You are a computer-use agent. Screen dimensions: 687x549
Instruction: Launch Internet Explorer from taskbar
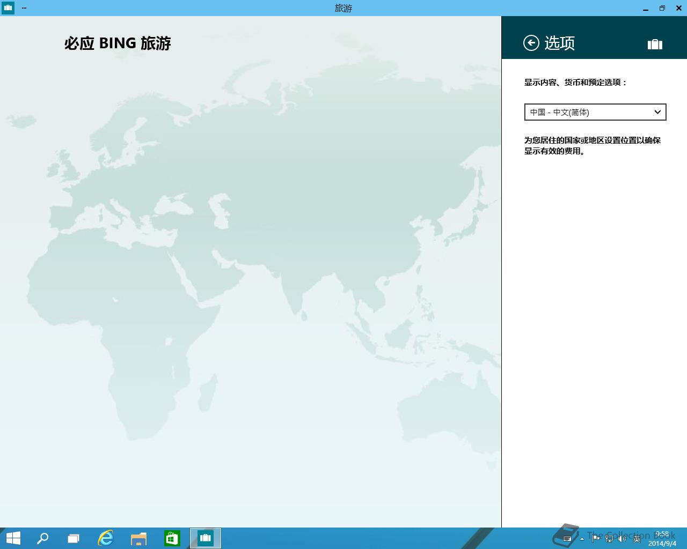tap(106, 538)
